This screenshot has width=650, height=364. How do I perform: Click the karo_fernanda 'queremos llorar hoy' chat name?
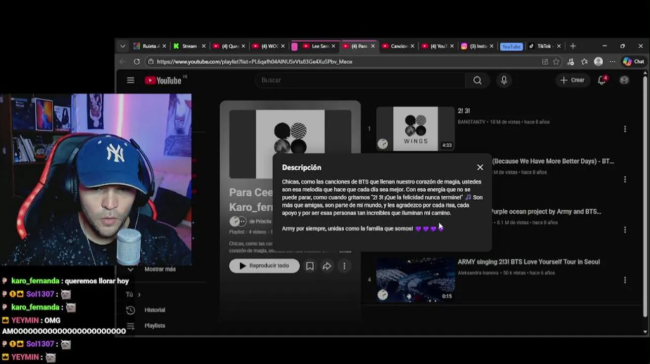[35, 281]
